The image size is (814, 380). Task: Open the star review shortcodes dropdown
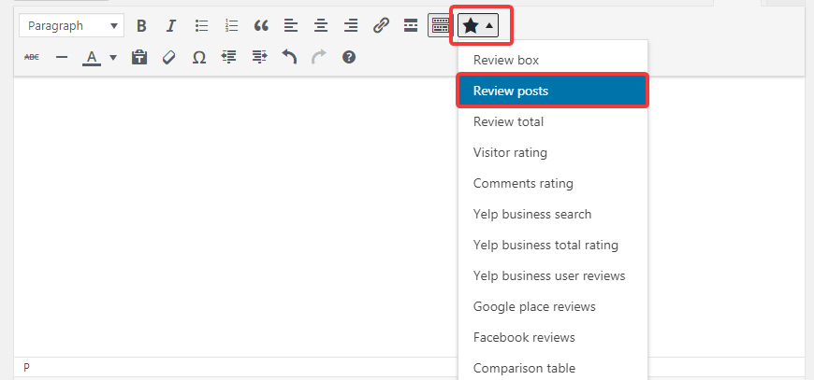click(x=478, y=26)
